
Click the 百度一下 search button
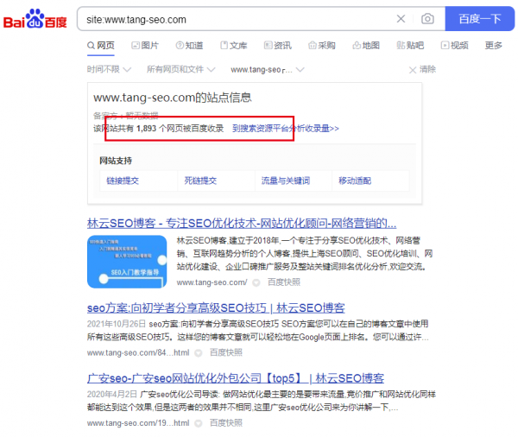pos(479,19)
